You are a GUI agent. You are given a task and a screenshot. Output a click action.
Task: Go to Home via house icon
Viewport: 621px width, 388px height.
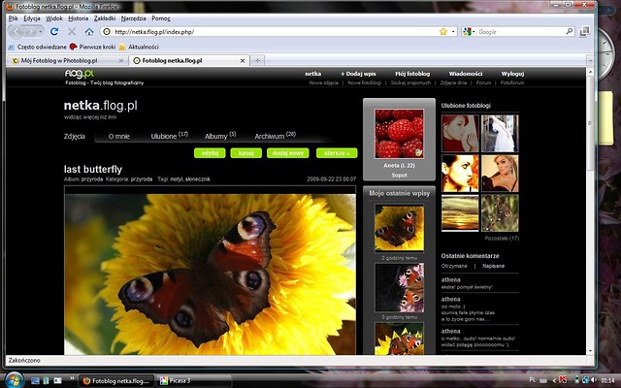coord(89,32)
